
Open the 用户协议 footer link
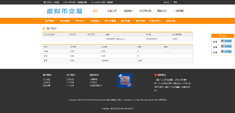[x=94, y=82]
